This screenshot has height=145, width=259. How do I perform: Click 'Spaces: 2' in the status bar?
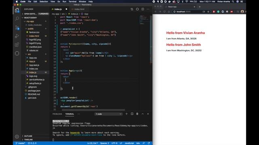click(x=104, y=143)
